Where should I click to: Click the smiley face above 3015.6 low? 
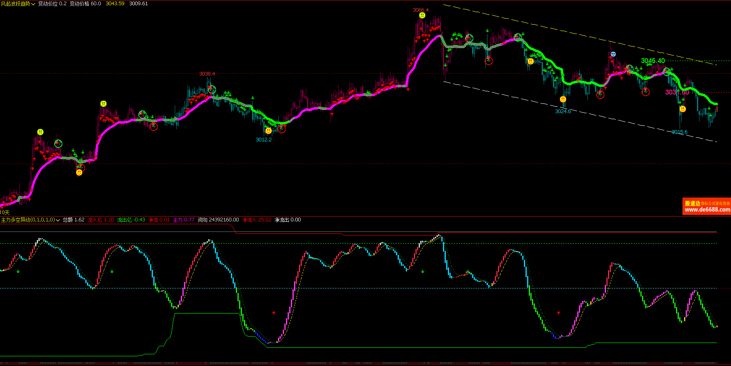682,109
